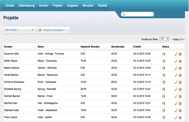
Task: Click status flag in Manfred Hart row
Action: pos(164,103)
